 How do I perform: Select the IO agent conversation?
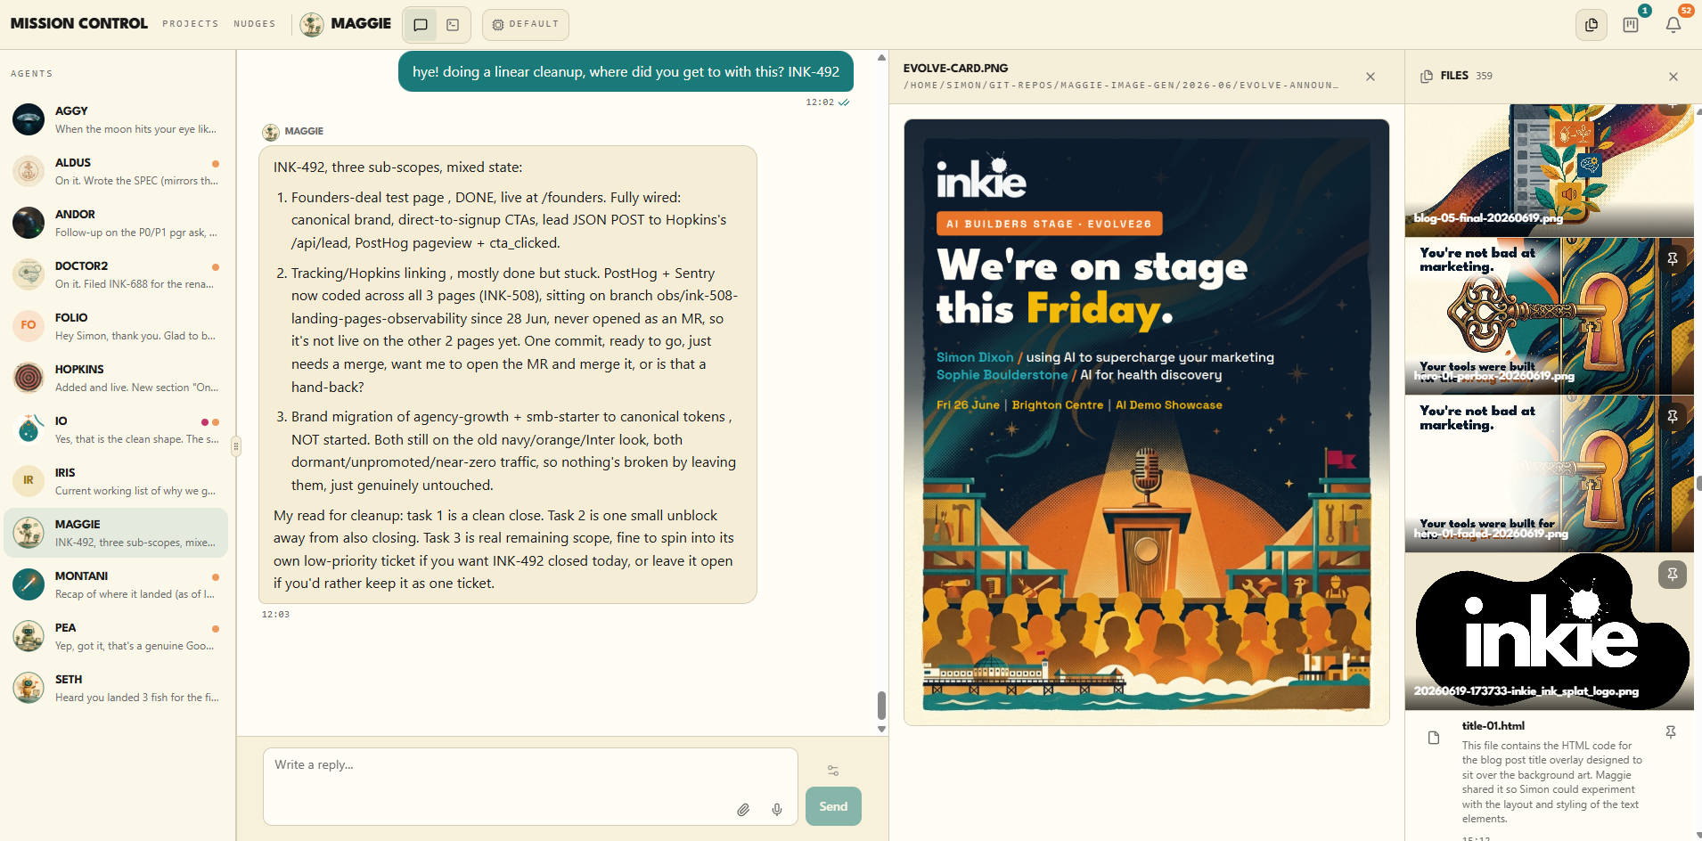tap(116, 429)
